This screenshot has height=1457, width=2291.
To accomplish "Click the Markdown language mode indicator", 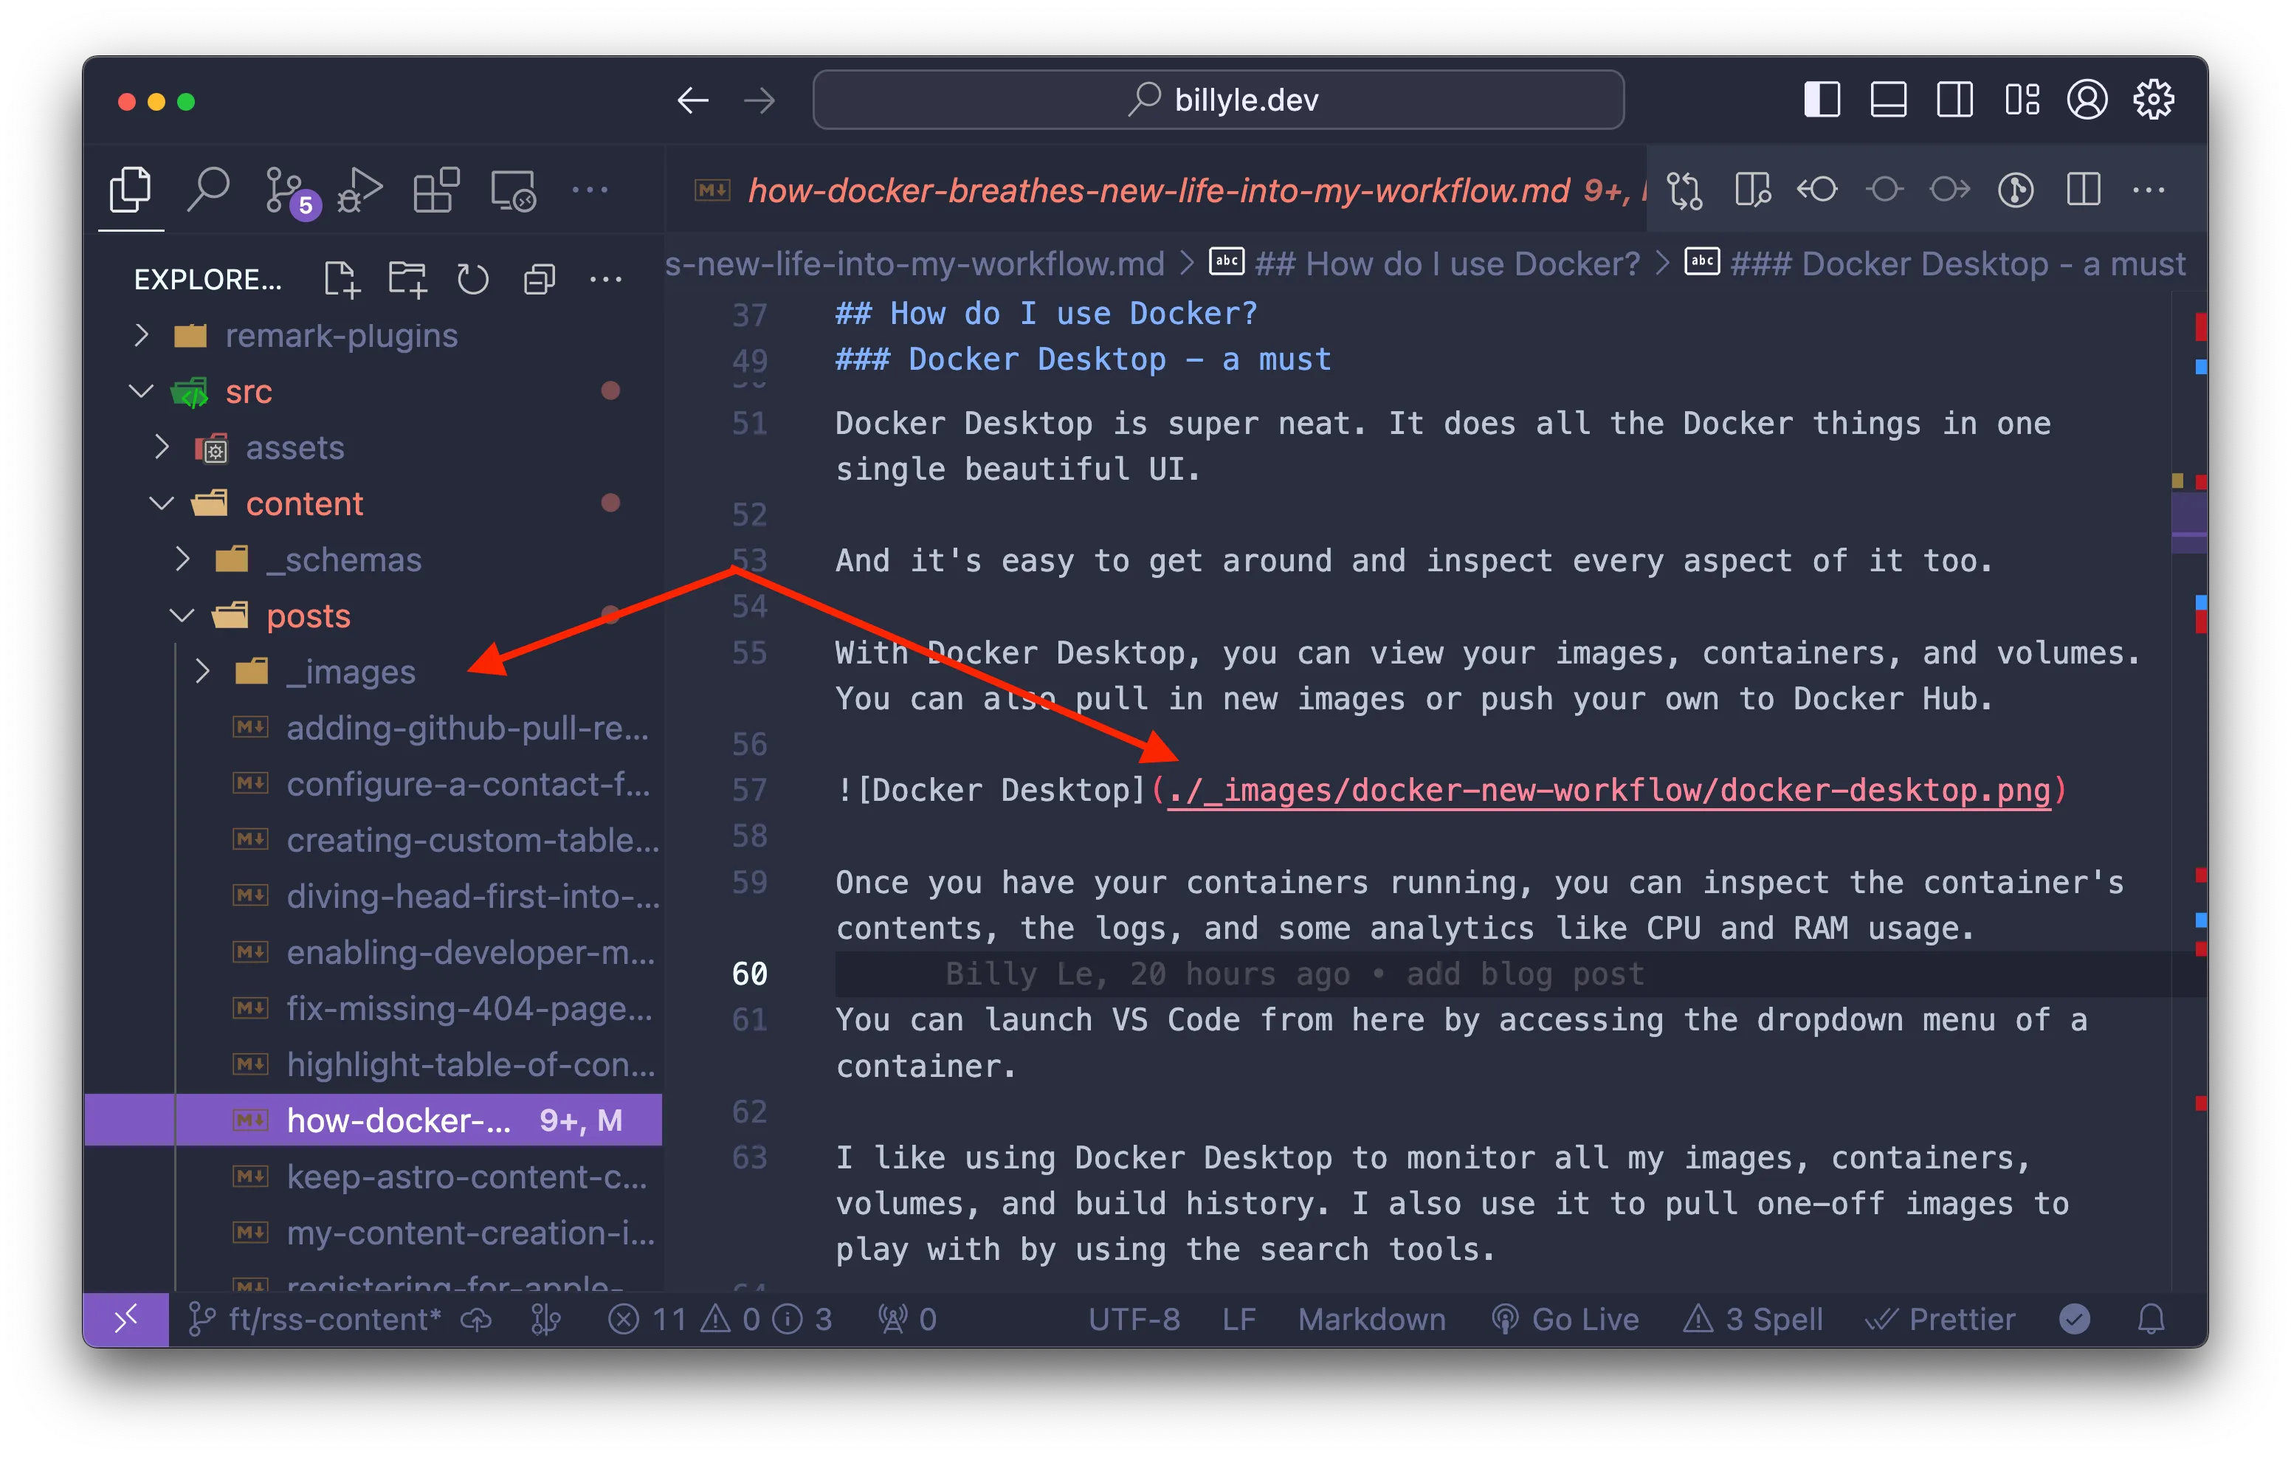I will (x=1371, y=1319).
